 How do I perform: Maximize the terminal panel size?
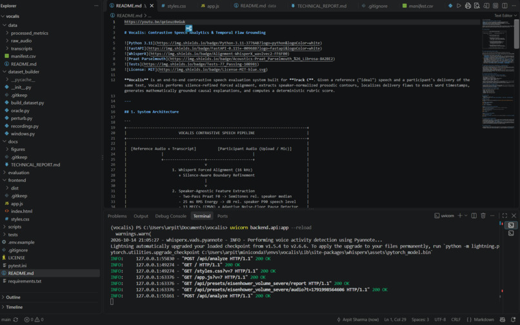pyautogui.click(x=505, y=215)
